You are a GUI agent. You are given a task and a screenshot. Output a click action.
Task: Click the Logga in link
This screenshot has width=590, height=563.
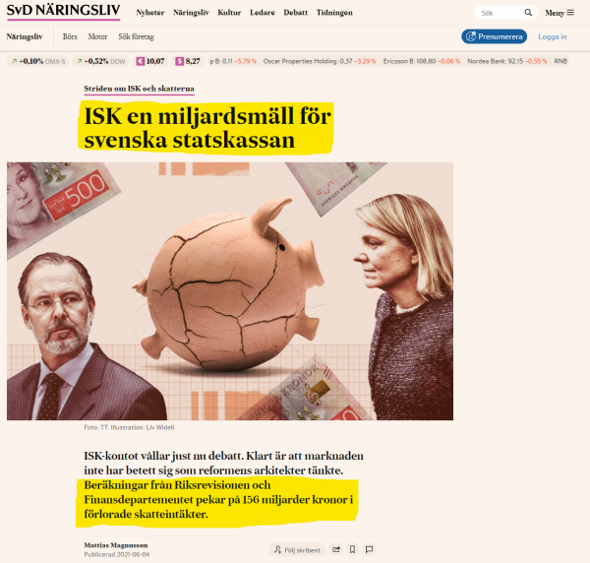552,36
